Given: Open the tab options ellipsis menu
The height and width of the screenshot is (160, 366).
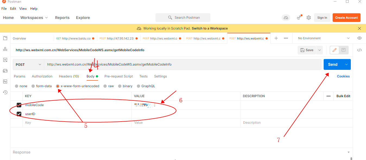Looking at the screenshot, I should 286,38.
